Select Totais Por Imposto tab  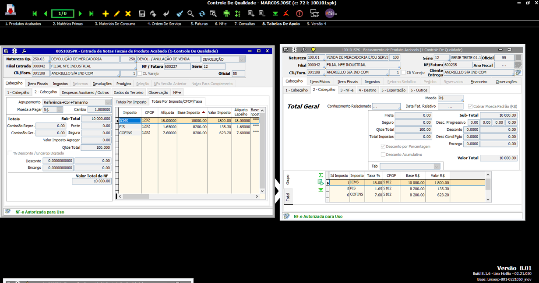click(x=131, y=101)
